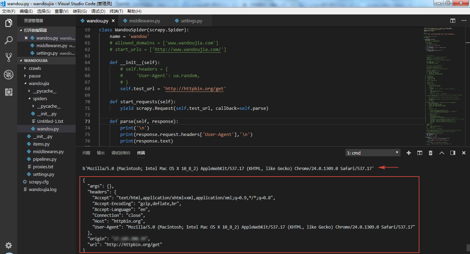Open __init__.py inside spiders folder
Viewport: 470px width, 254px height.
click(46, 114)
